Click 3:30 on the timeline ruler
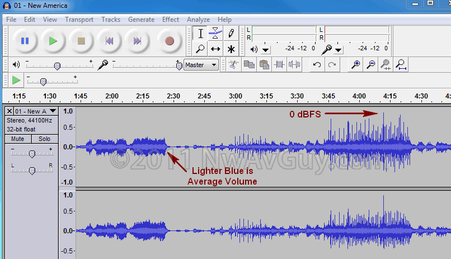451x259 pixels. coord(297,96)
